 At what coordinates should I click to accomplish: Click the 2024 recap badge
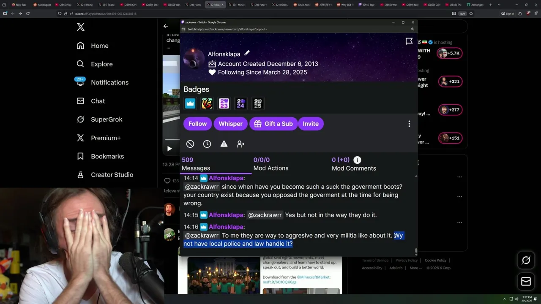[x=241, y=103]
